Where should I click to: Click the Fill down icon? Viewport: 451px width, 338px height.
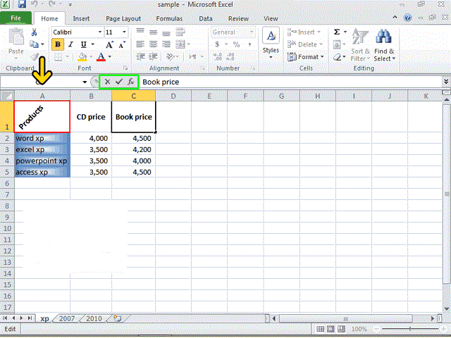337,44
